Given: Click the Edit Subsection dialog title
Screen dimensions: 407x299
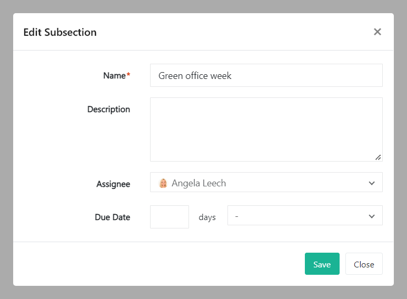Looking at the screenshot, I should (60, 32).
